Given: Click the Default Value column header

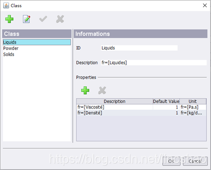Looking at the screenshot, I should pyautogui.click(x=166, y=101).
